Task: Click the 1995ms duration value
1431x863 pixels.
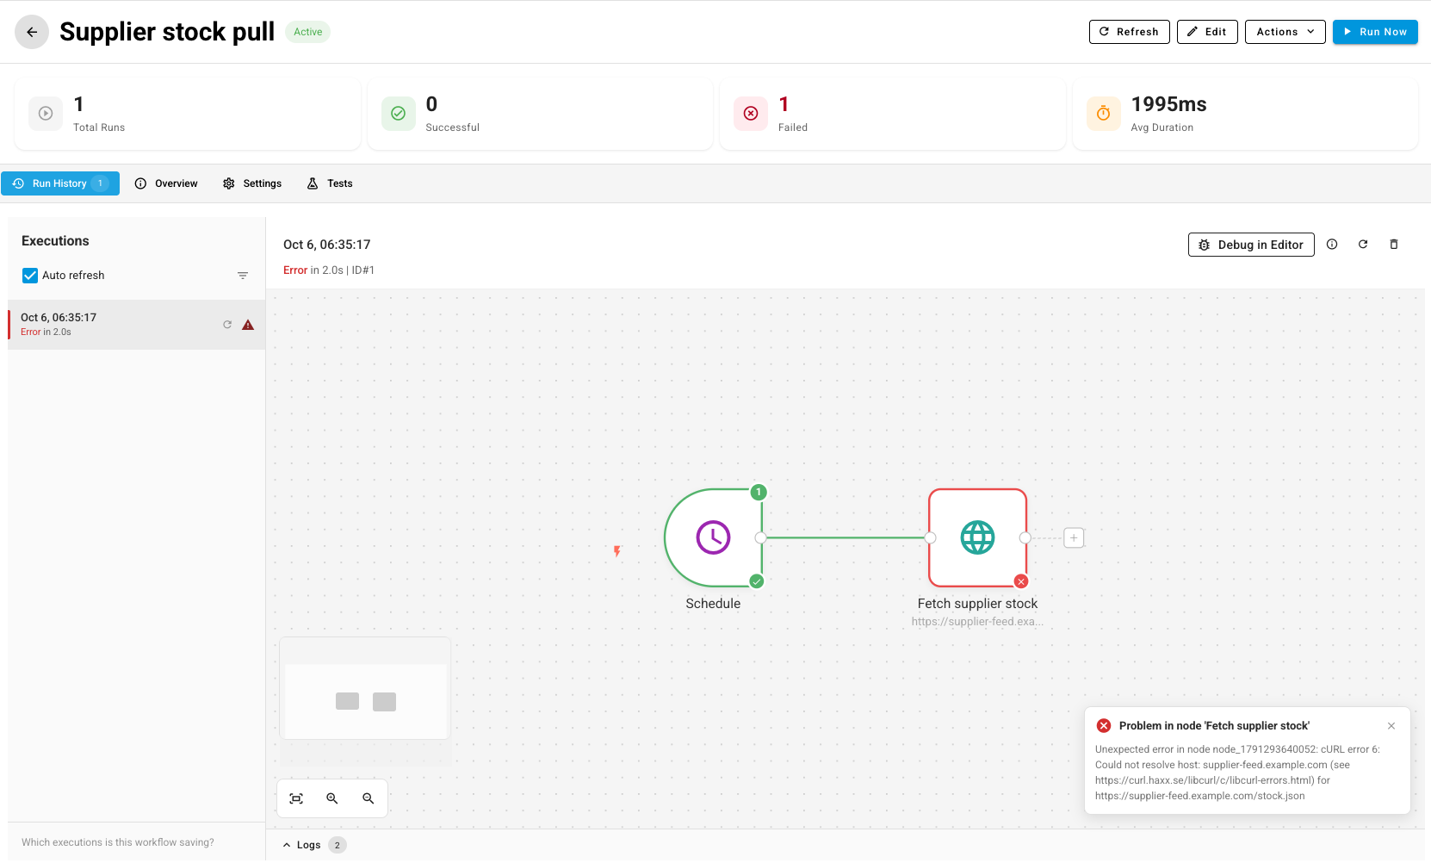Action: tap(1169, 104)
